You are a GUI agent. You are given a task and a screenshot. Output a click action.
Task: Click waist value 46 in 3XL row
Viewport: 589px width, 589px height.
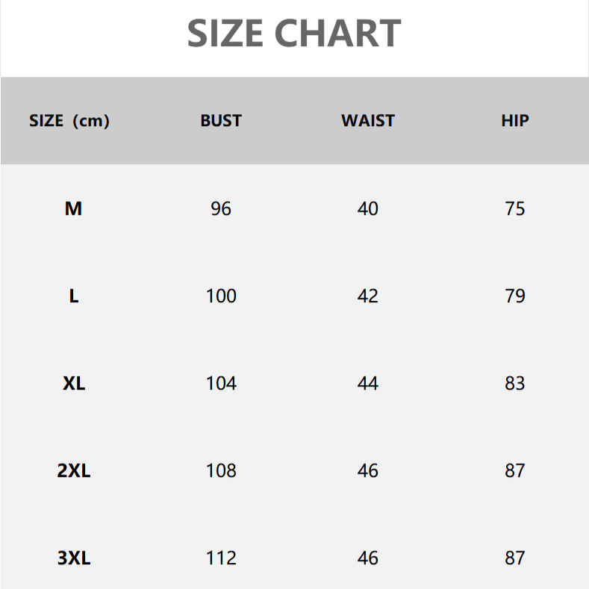click(x=368, y=558)
